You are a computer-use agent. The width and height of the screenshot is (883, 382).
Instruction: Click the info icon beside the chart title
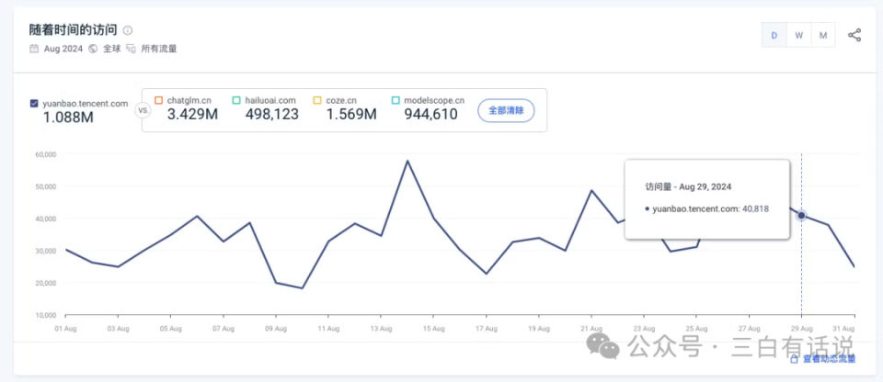pyautogui.click(x=128, y=31)
